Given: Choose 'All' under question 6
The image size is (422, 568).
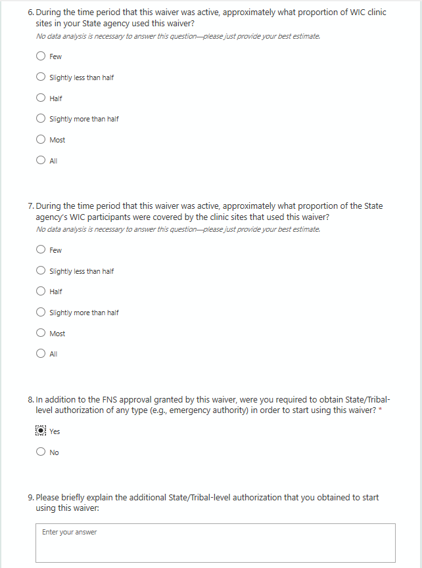Looking at the screenshot, I should point(41,160).
